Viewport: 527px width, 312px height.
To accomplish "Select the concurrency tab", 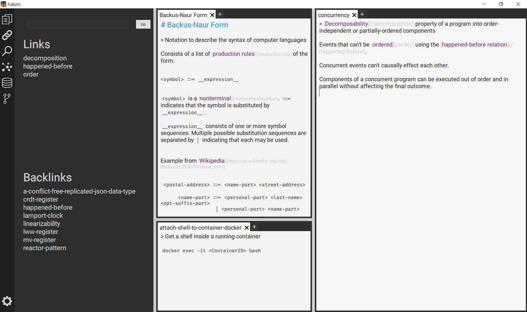I will point(334,15).
